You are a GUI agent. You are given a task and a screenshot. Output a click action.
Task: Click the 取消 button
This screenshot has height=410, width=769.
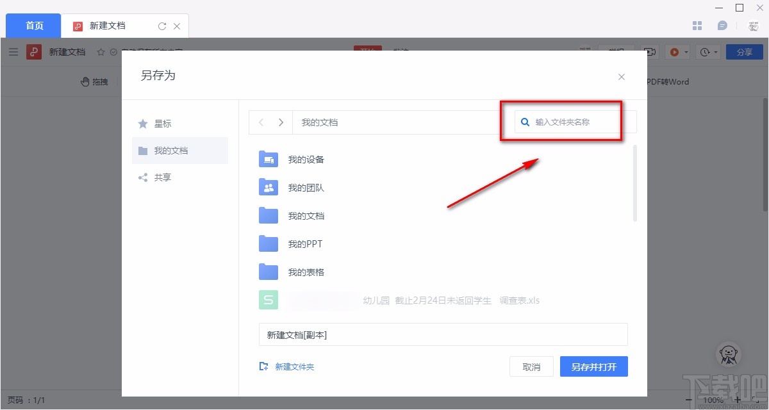(531, 367)
